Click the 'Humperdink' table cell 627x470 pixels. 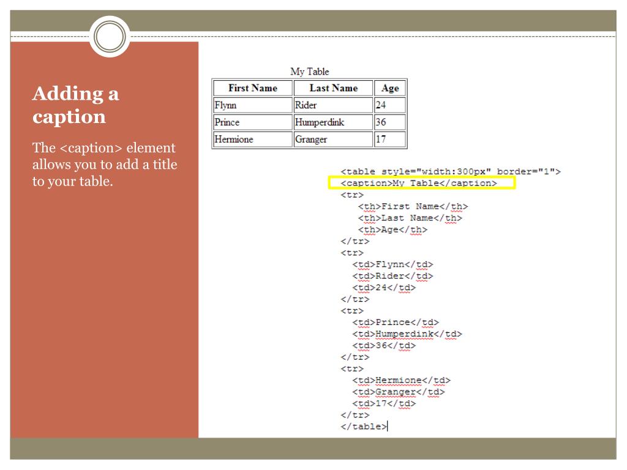point(334,122)
